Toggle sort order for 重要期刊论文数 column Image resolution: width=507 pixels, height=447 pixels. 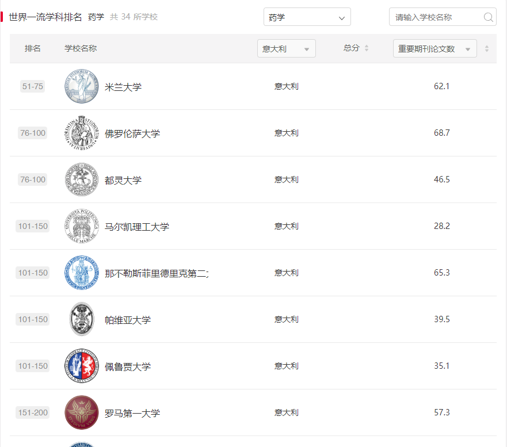(487, 48)
